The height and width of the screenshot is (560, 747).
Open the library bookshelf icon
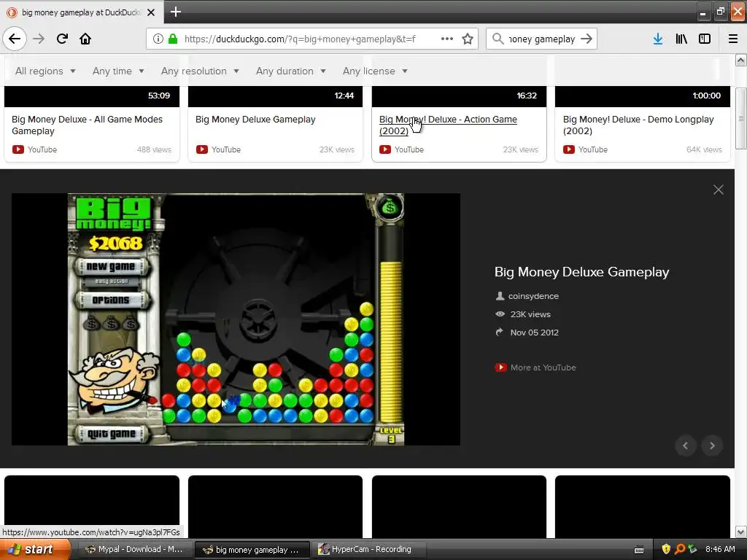coord(681,39)
